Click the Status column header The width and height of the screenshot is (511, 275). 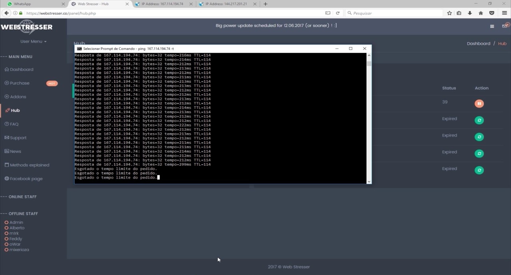tap(449, 88)
